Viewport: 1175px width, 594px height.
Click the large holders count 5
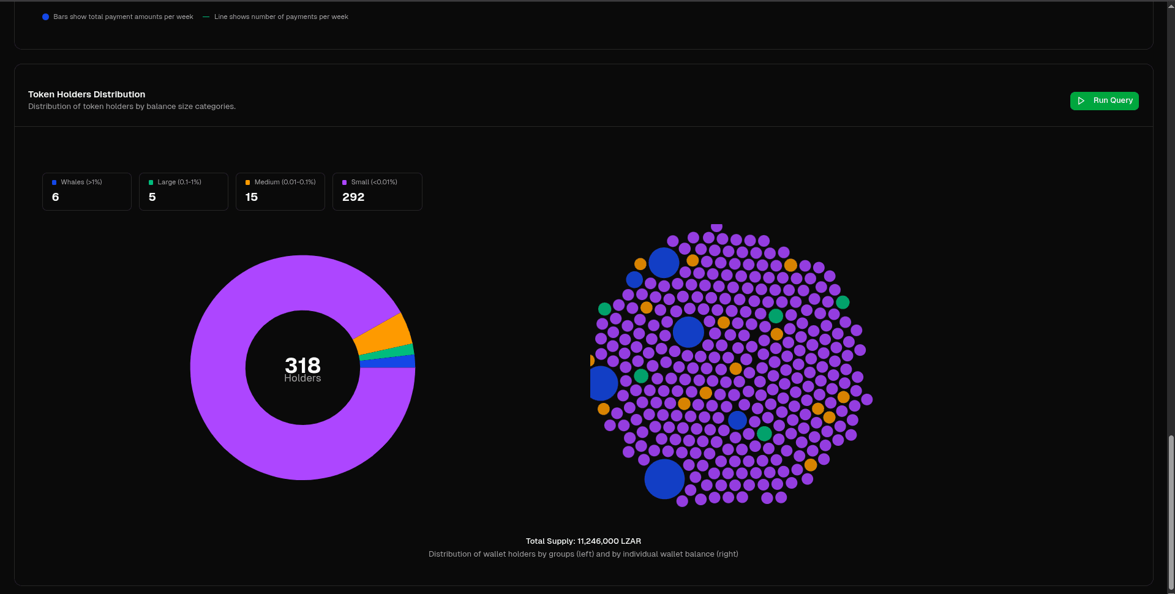click(152, 197)
